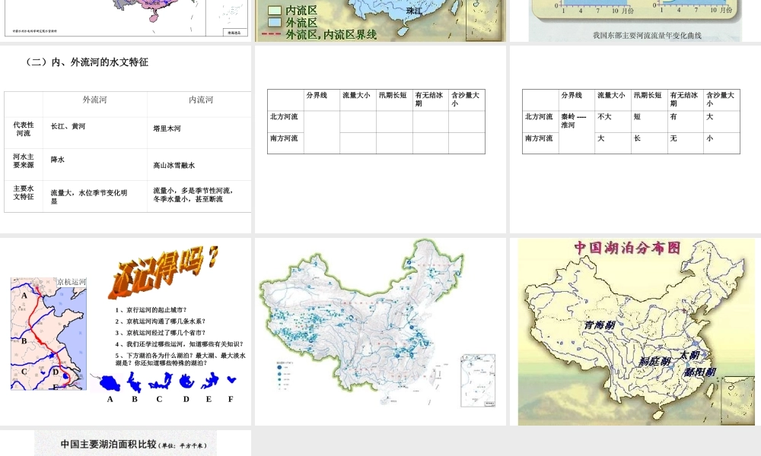Click the blue lake shape labeled E
The width and height of the screenshot is (761, 456).
pyautogui.click(x=210, y=381)
